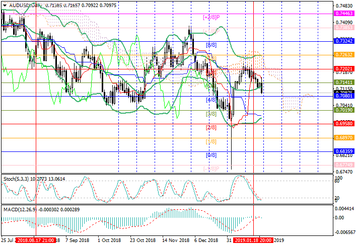The width and height of the screenshot is (356, 246).
Task: Click the 0.70801 current price tag
Action: click(344, 96)
